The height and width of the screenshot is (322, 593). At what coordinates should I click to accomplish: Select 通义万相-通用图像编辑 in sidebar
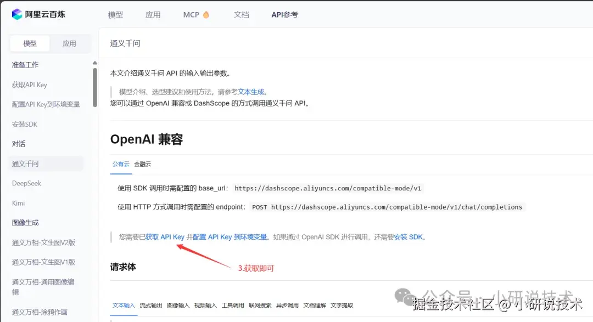tap(43, 287)
